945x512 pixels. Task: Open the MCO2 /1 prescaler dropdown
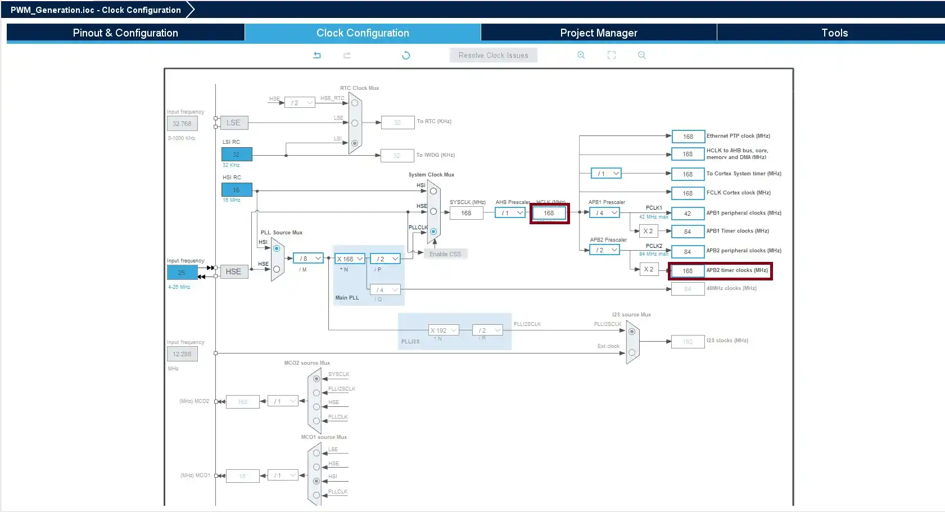(x=283, y=401)
